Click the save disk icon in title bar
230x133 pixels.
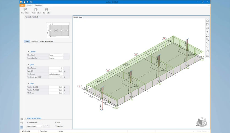(31, 2)
